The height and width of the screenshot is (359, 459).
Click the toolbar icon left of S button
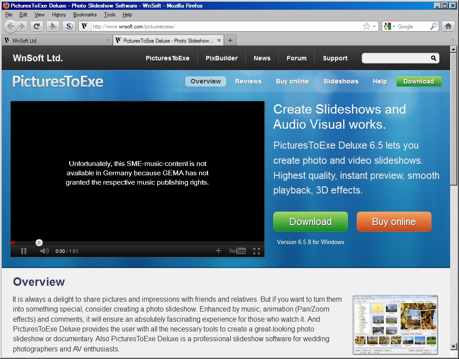coord(53,26)
